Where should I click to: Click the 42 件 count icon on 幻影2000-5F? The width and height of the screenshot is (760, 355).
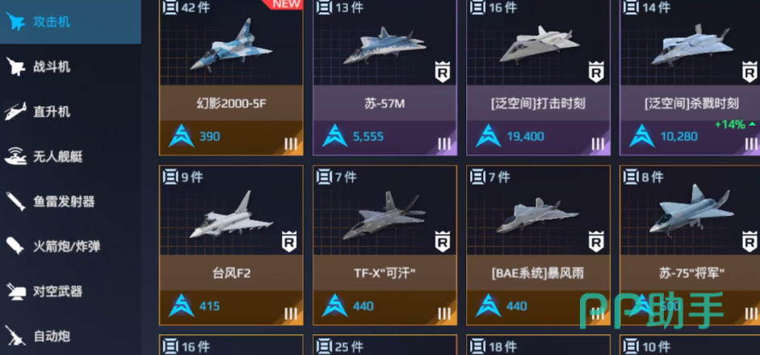point(170,7)
